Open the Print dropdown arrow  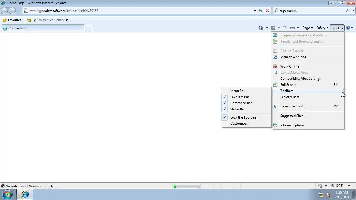[x=298, y=28]
